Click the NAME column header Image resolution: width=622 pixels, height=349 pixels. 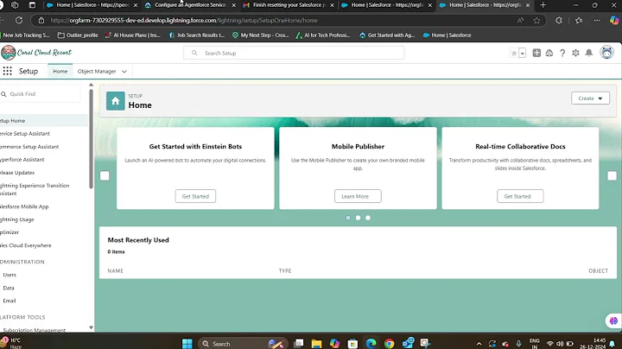(x=116, y=271)
